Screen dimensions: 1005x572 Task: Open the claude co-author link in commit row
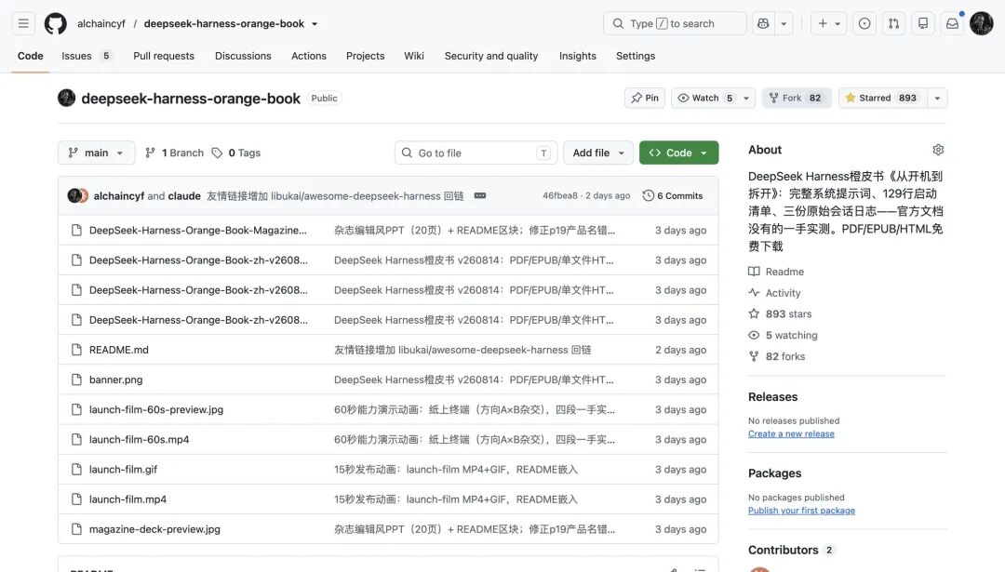point(184,195)
